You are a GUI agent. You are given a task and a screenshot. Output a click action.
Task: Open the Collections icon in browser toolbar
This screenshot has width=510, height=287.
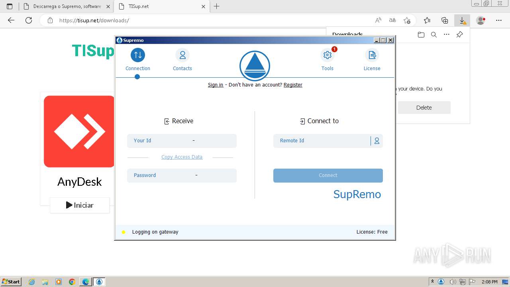click(x=445, y=20)
